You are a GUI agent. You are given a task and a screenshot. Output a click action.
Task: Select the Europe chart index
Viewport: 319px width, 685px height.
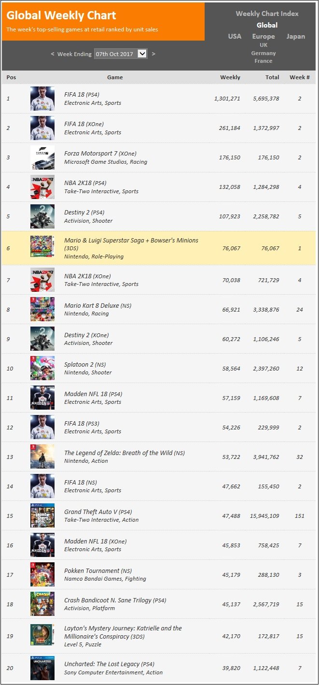tap(264, 36)
